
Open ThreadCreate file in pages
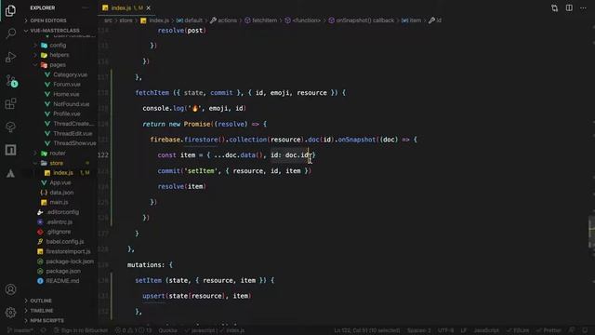(73, 124)
